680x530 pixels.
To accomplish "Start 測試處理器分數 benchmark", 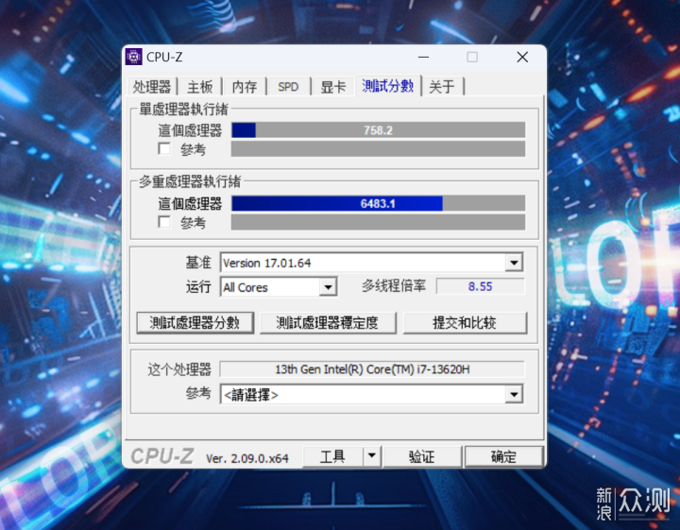I will 195,323.
